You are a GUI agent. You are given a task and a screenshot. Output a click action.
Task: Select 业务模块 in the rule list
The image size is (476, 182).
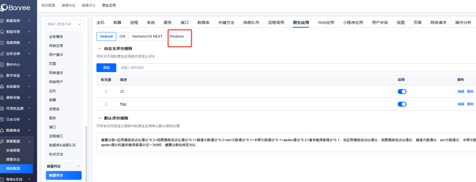click(56, 37)
